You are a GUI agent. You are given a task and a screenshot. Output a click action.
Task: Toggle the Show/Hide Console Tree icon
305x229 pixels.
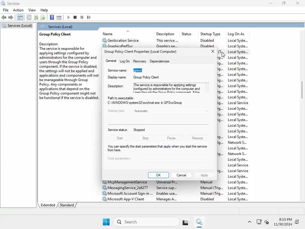[20, 17]
